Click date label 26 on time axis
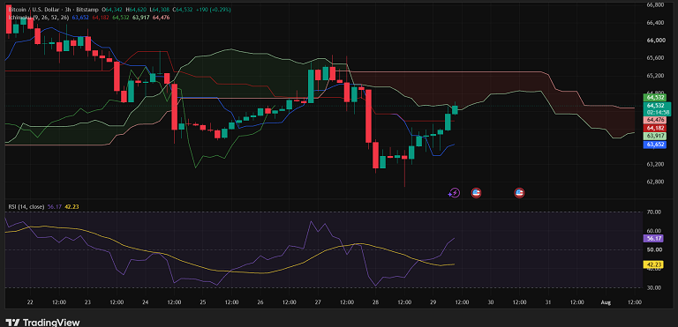678x327 pixels. (x=260, y=302)
